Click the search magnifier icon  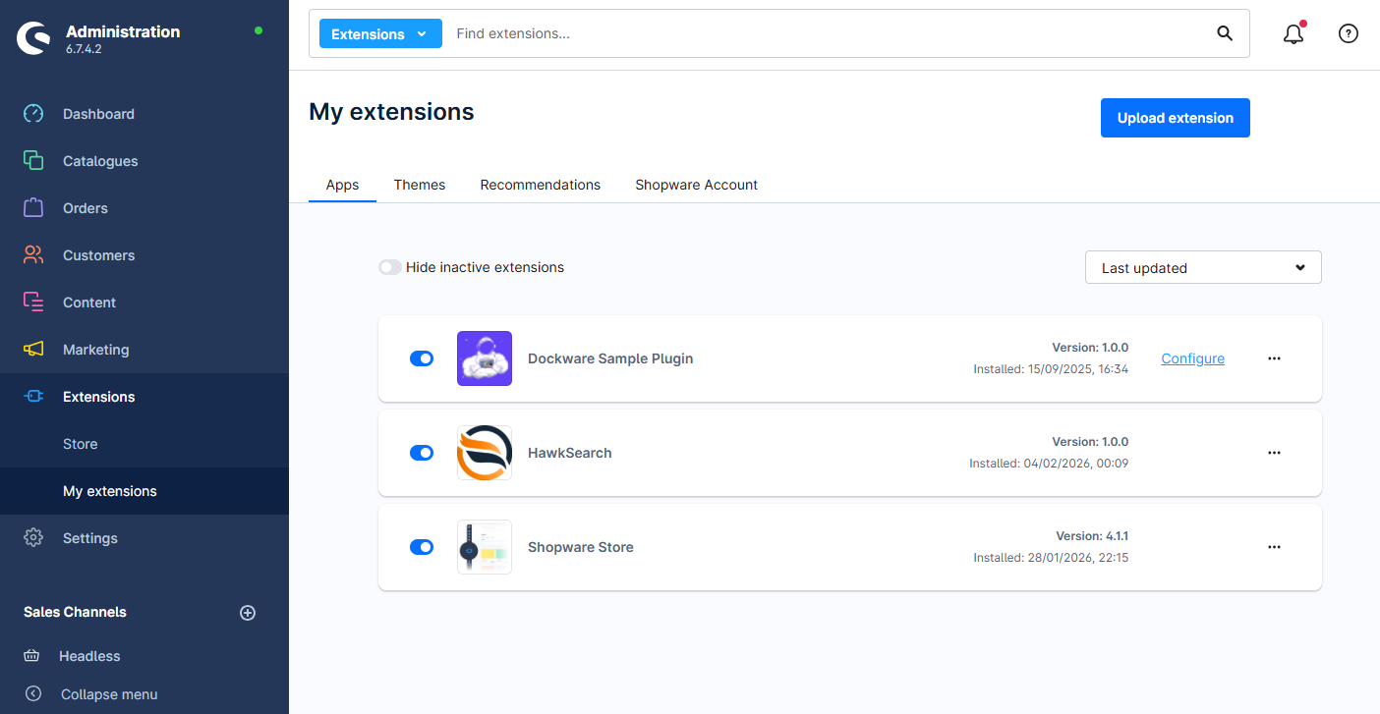click(x=1225, y=33)
